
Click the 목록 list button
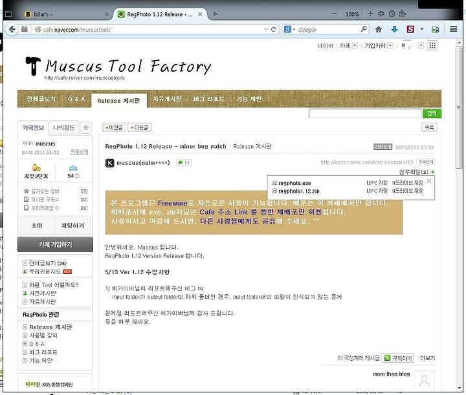(x=429, y=127)
